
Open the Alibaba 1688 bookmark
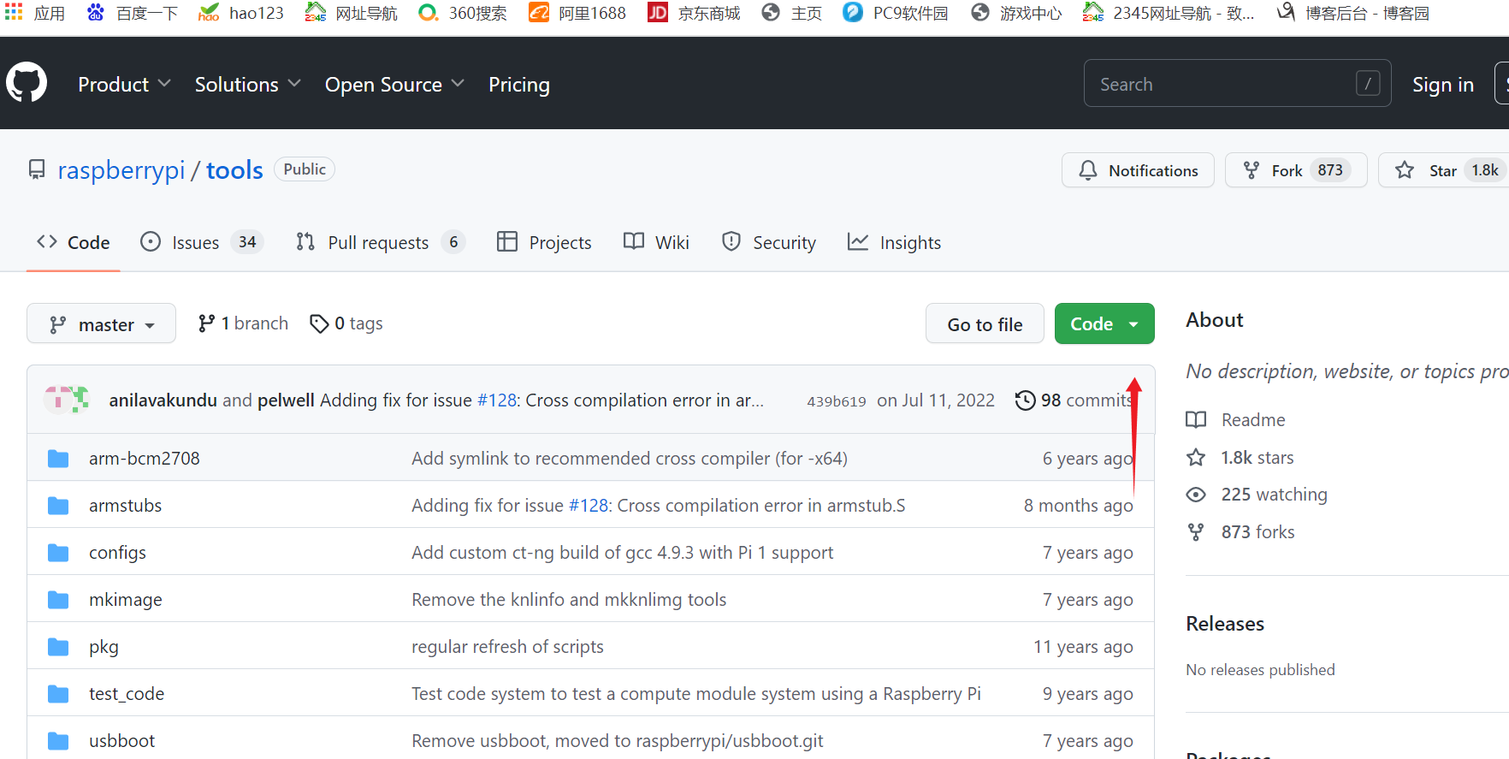pyautogui.click(x=577, y=13)
